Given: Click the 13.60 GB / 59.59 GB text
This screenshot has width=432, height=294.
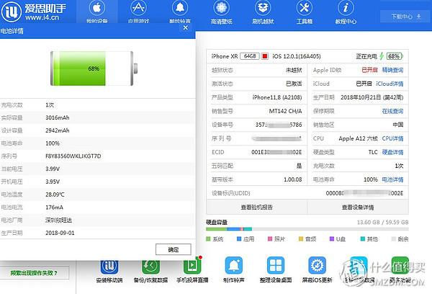Looking at the screenshot, I should (x=383, y=222).
